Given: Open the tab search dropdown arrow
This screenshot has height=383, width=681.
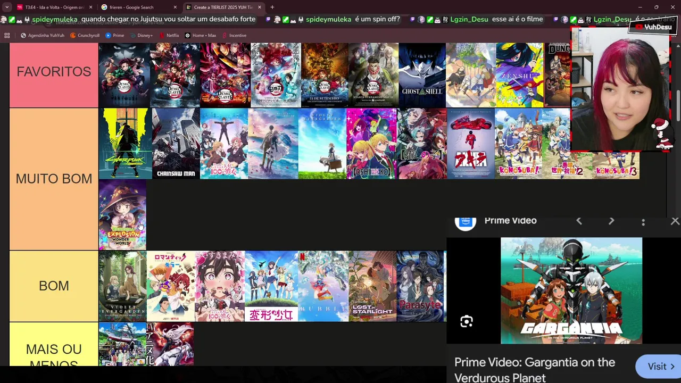Looking at the screenshot, I should [7, 7].
